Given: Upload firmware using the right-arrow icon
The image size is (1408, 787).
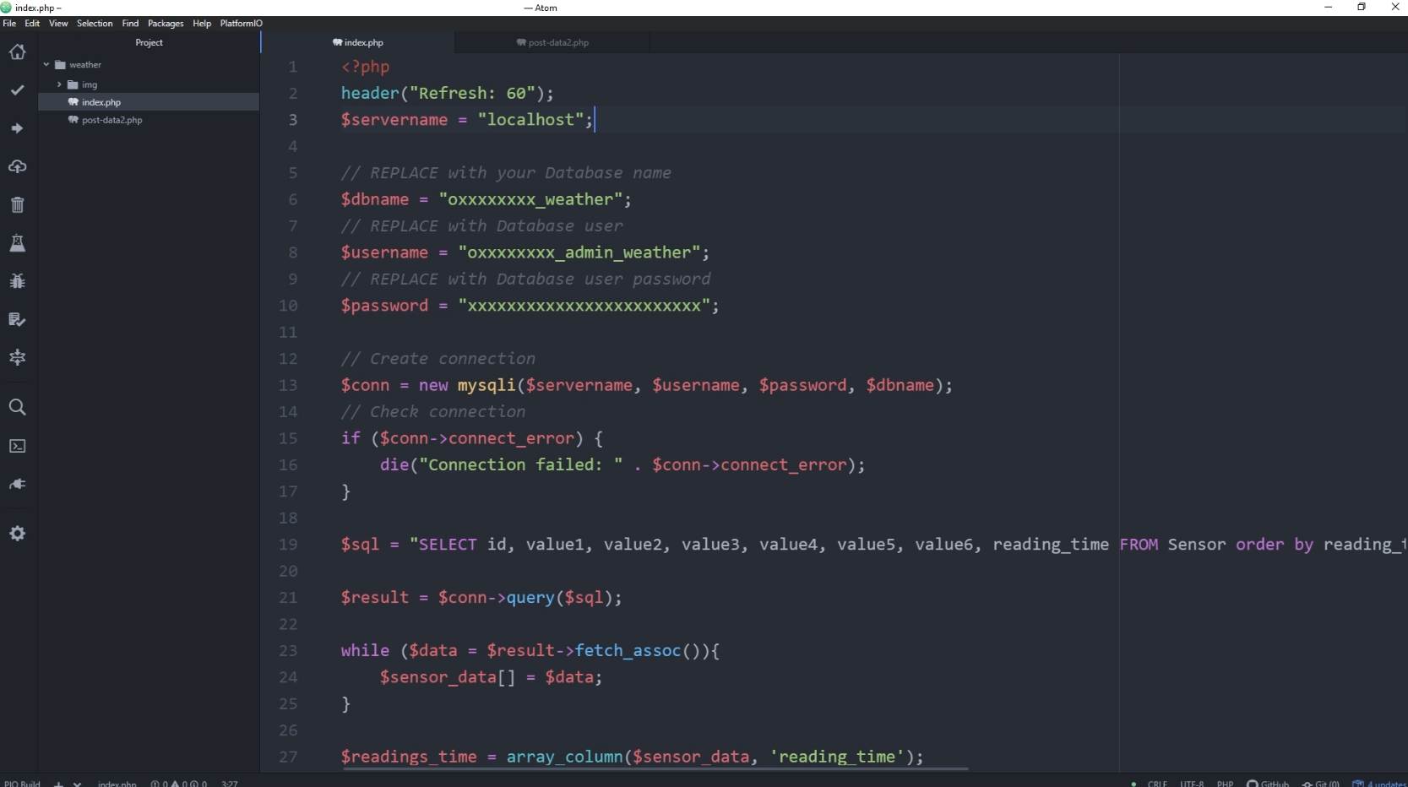Looking at the screenshot, I should click(x=17, y=128).
